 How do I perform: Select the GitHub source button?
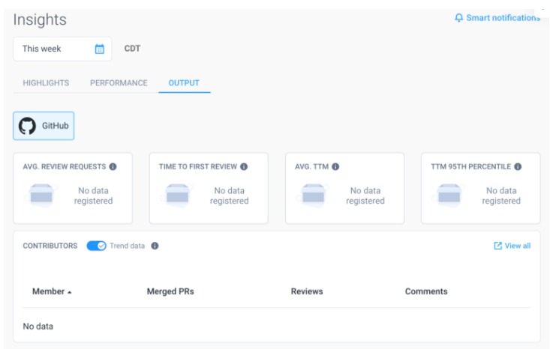44,126
